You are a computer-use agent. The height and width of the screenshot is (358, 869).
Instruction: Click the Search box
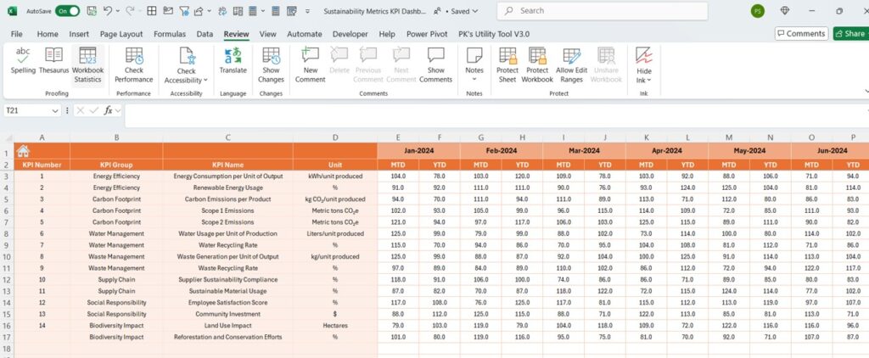pos(602,10)
